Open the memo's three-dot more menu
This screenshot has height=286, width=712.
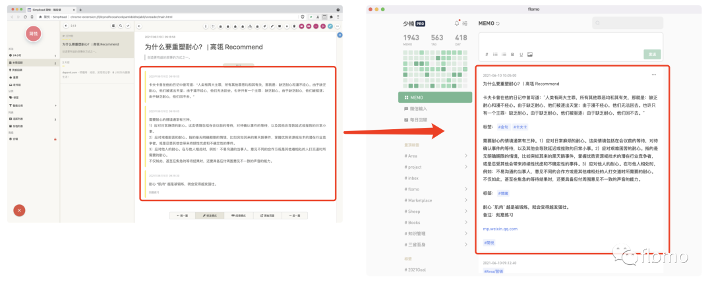654,75
